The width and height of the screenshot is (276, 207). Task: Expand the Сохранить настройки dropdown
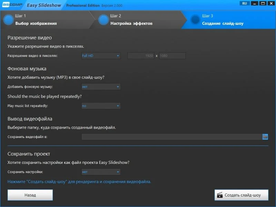coord(101,172)
